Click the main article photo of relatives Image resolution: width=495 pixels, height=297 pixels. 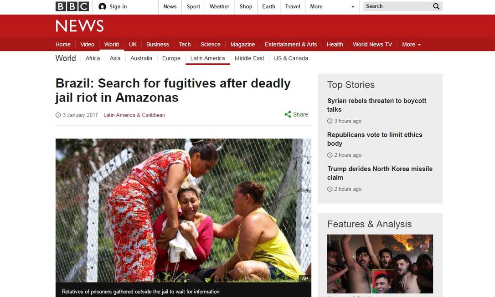click(x=183, y=210)
